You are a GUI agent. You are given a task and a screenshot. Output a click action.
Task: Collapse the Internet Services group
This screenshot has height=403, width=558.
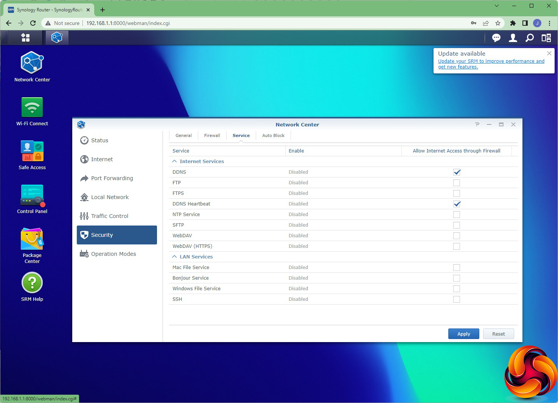(x=174, y=161)
